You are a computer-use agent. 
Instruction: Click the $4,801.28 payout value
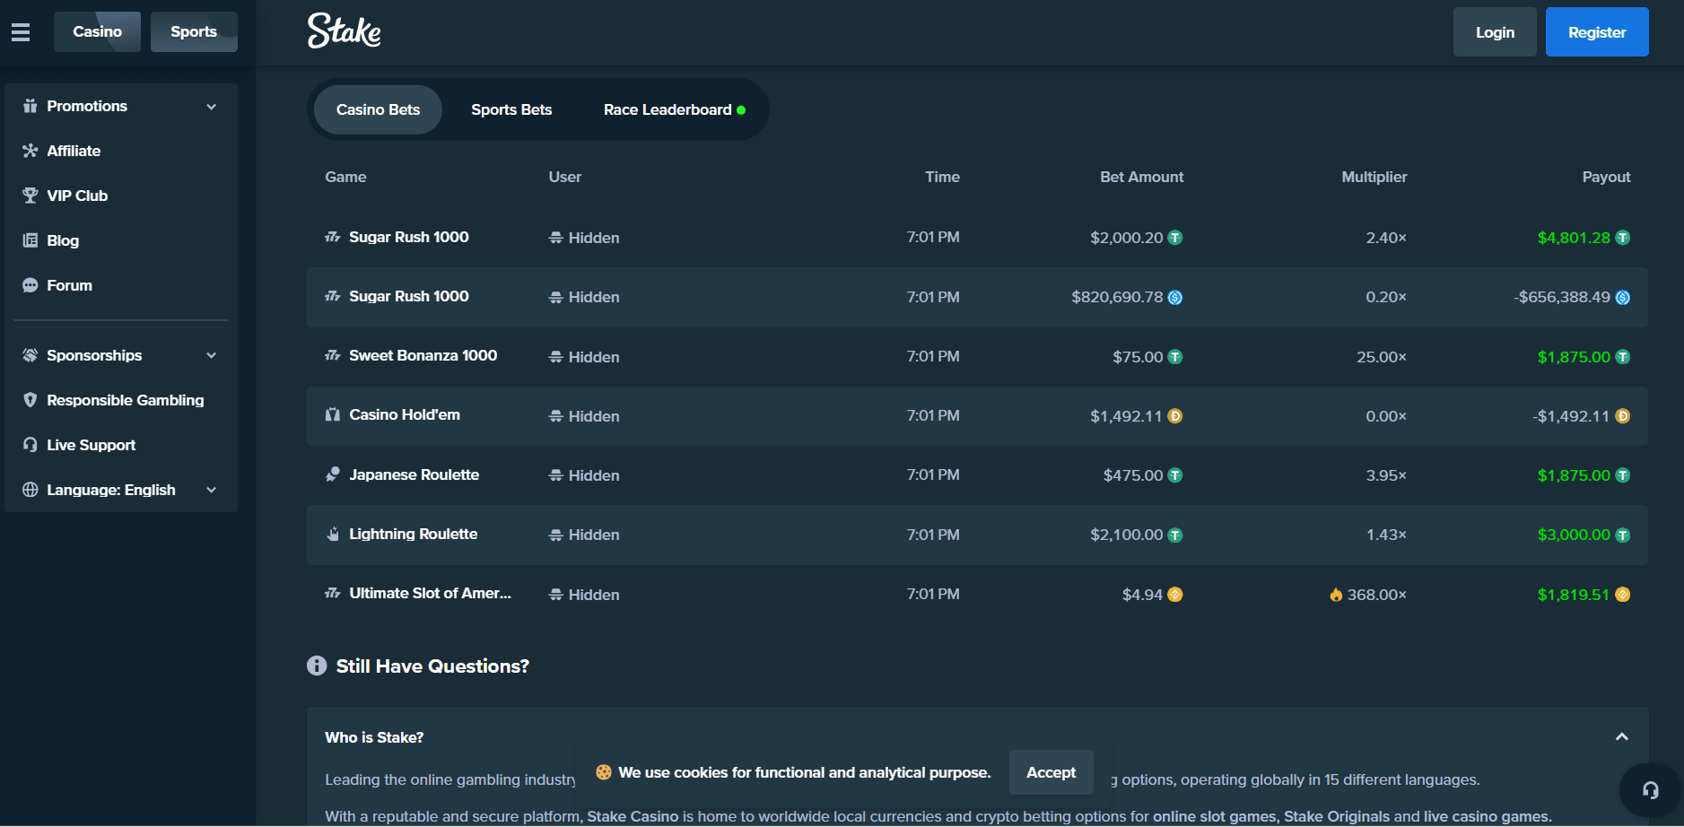coord(1574,238)
